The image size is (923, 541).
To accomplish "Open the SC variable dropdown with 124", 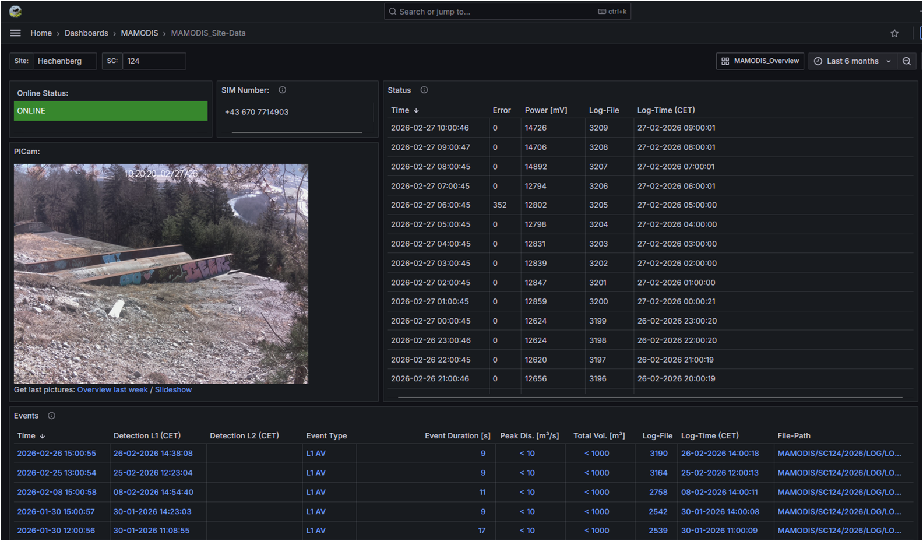I will tap(153, 61).
